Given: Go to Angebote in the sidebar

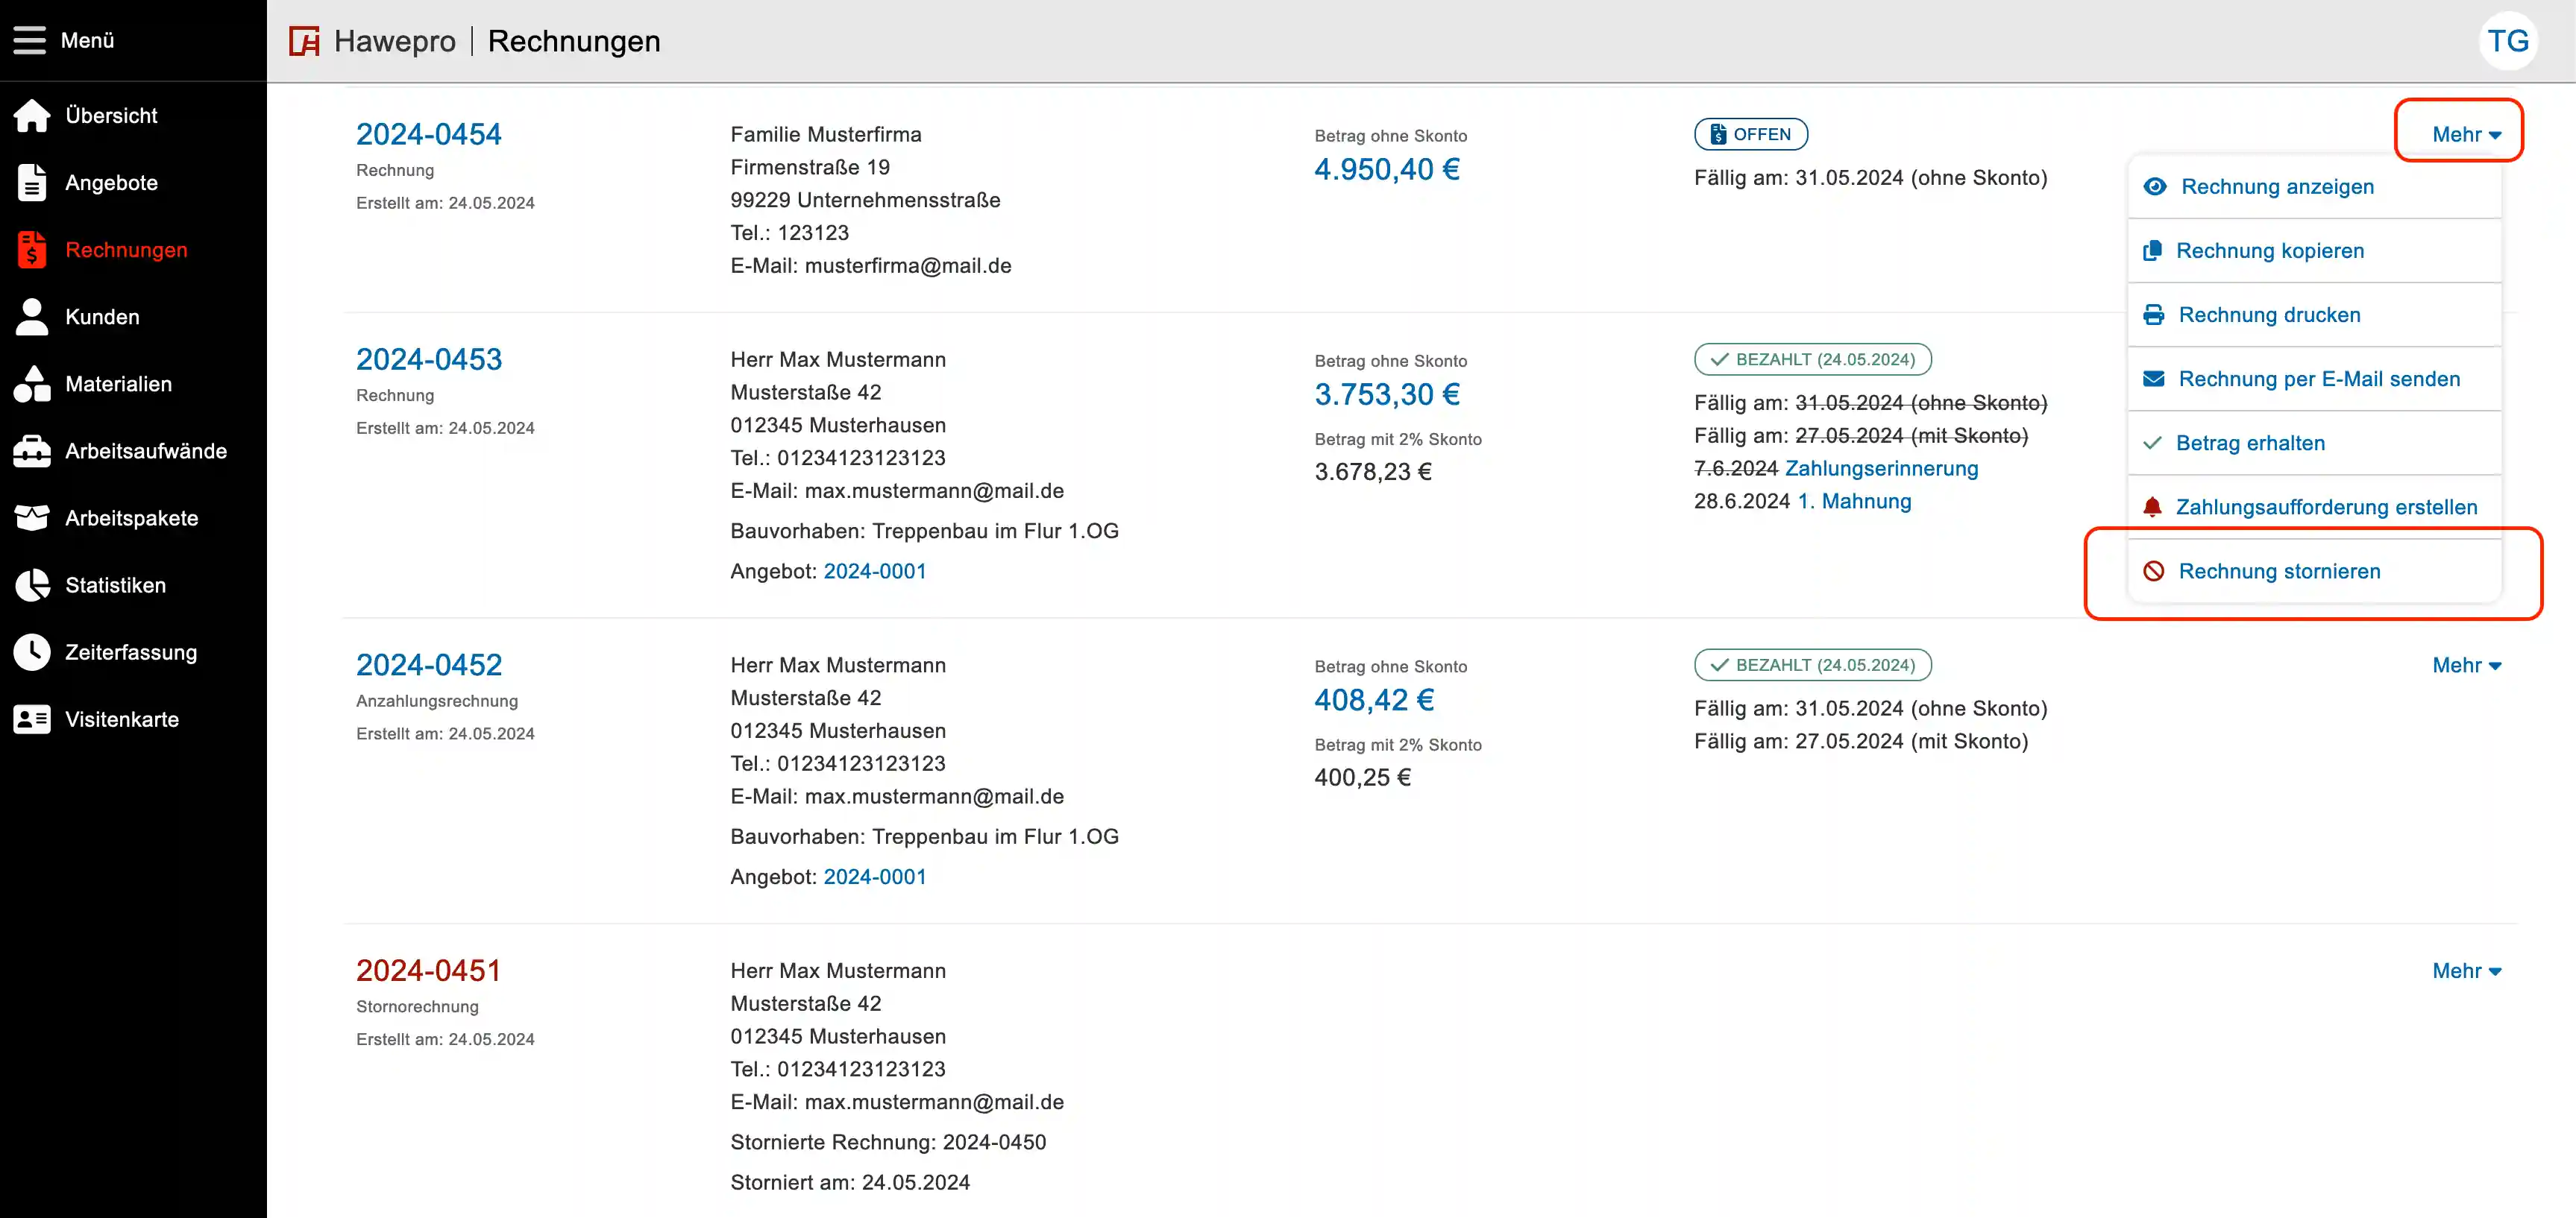Looking at the screenshot, I should 111,183.
